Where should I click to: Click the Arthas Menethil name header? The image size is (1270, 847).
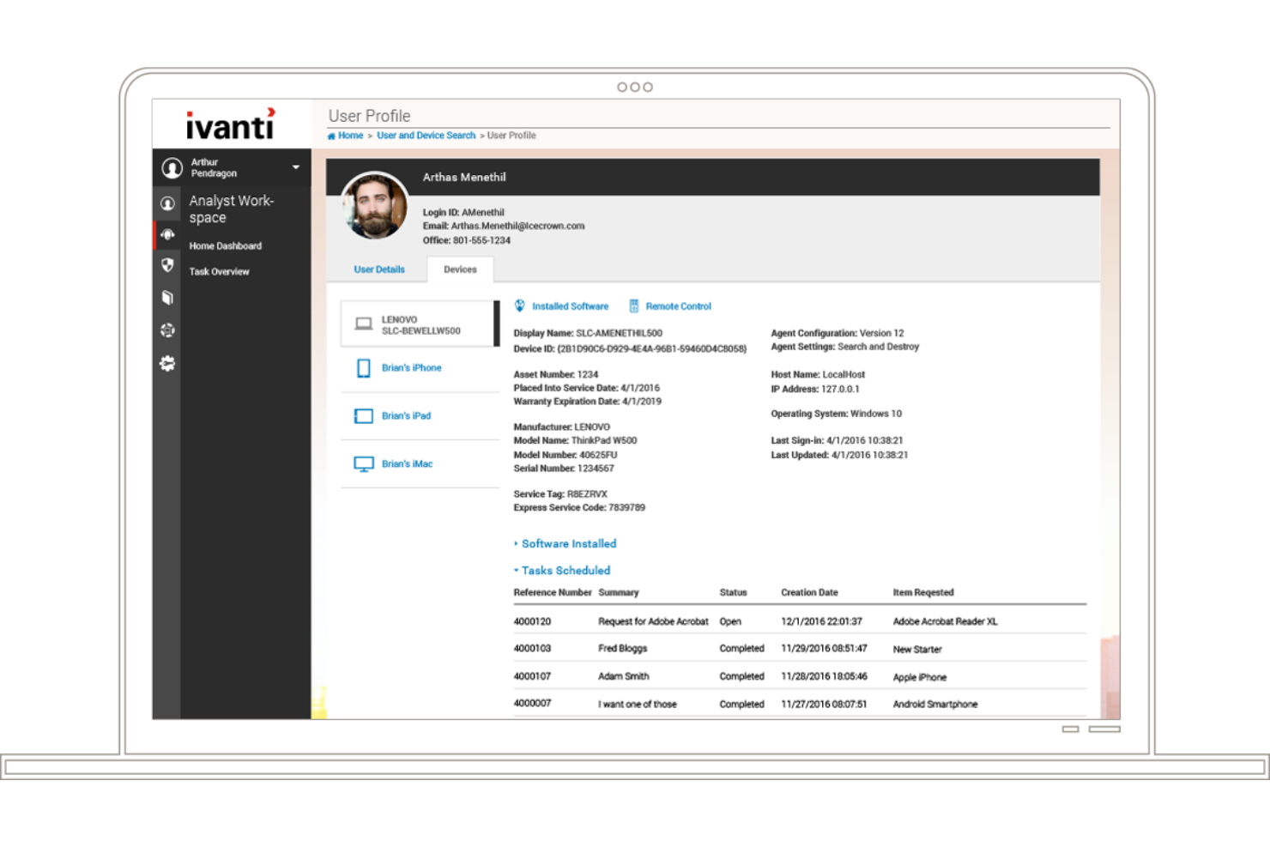(464, 178)
